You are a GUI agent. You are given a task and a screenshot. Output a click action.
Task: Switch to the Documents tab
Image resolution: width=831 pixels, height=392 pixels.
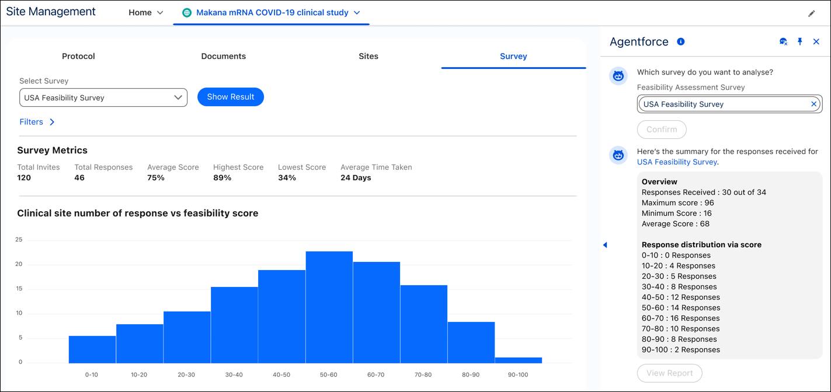click(224, 56)
